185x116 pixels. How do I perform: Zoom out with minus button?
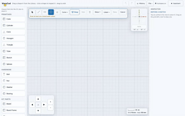(50, 108)
